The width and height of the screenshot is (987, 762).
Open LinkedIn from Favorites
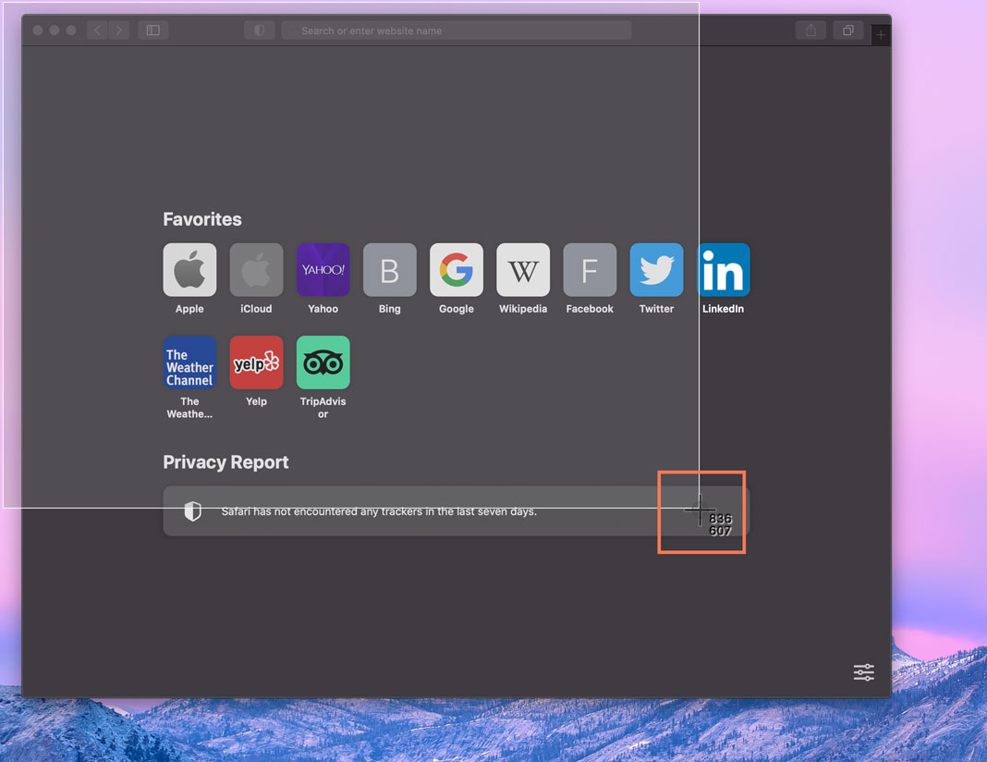723,269
